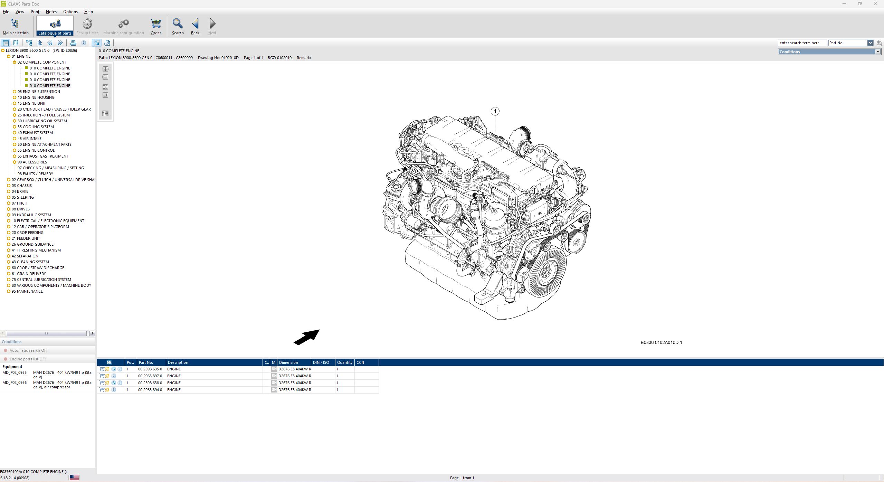Screen dimensions: 884x482
Task: Open the Notes menu
Action: pos(51,11)
